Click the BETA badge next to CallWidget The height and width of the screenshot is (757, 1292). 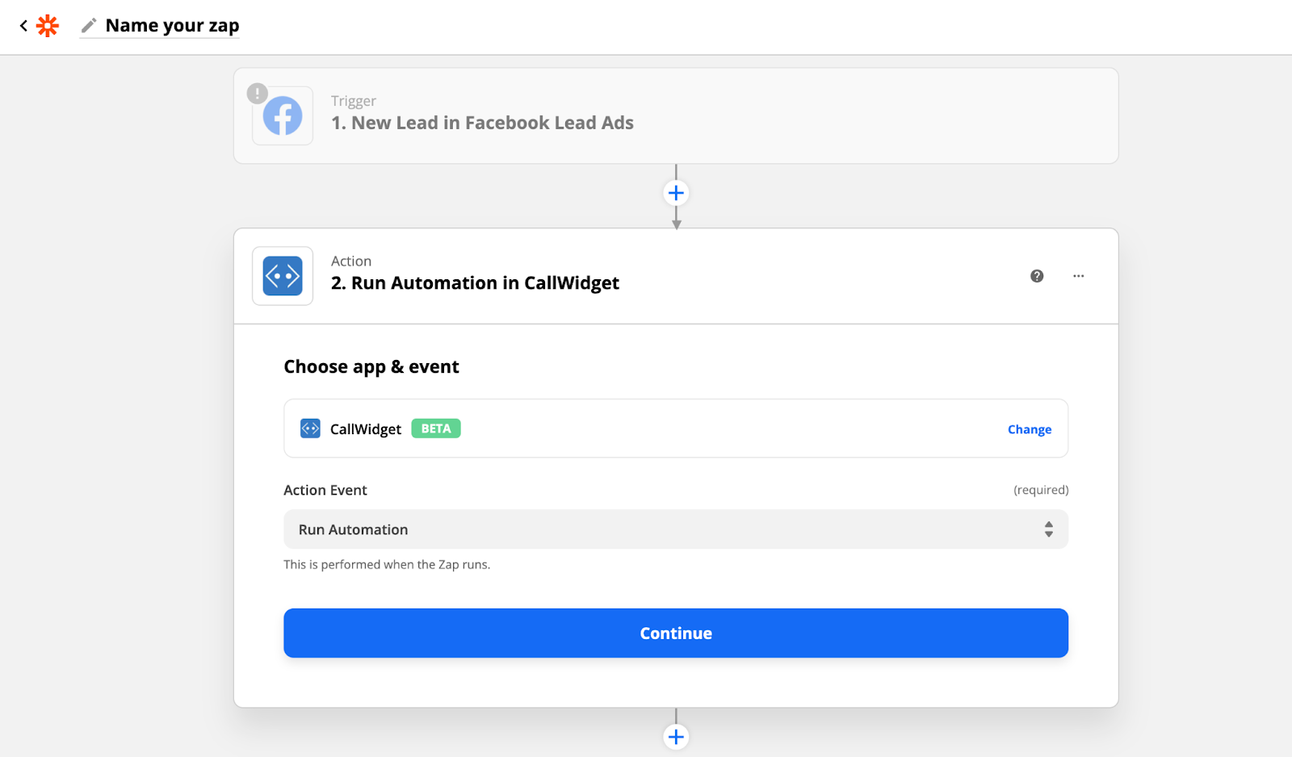pyautogui.click(x=436, y=429)
